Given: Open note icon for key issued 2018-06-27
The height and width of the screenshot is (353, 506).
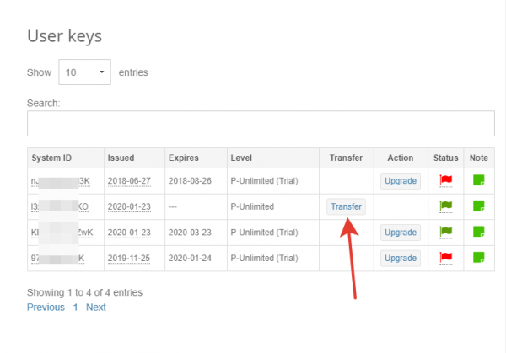Looking at the screenshot, I should [478, 180].
